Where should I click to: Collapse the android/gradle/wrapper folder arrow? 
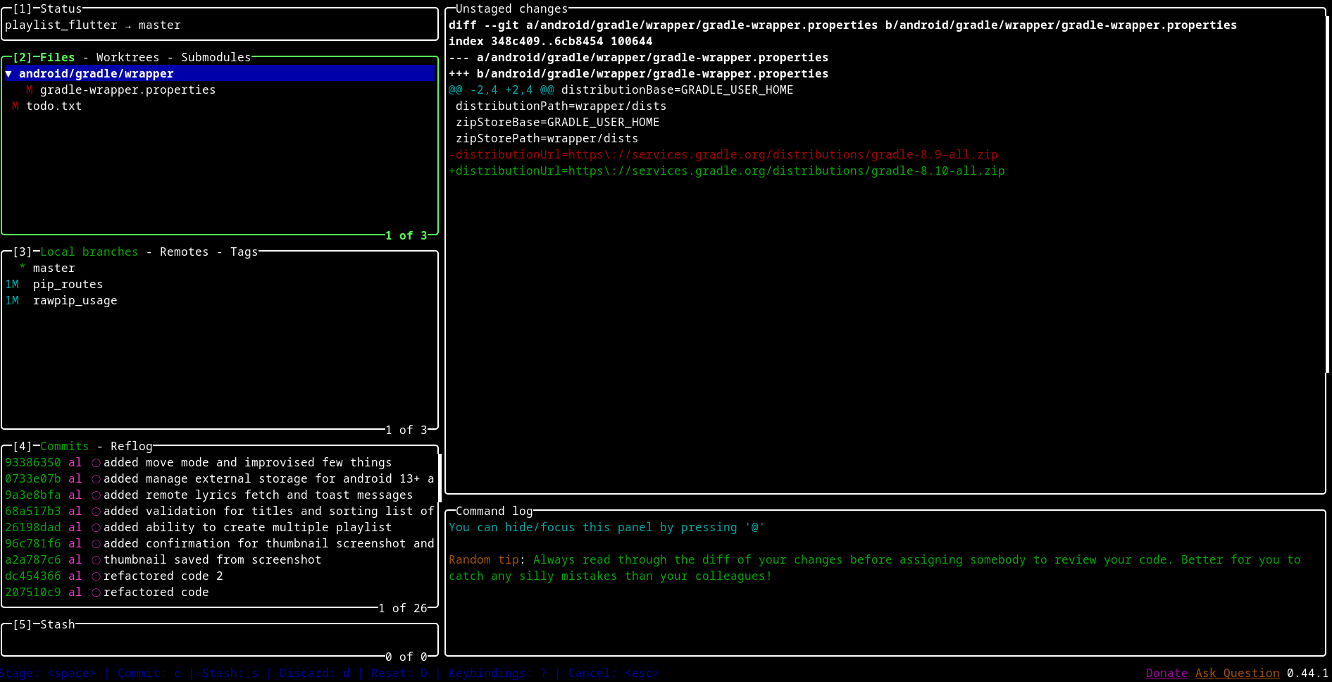click(8, 74)
